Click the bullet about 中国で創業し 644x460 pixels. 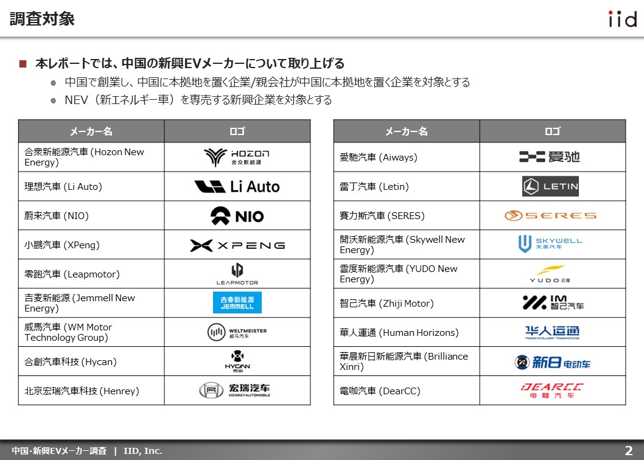click(267, 82)
